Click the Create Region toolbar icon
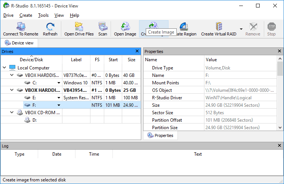This screenshot has width=284, height=184. click(184, 26)
